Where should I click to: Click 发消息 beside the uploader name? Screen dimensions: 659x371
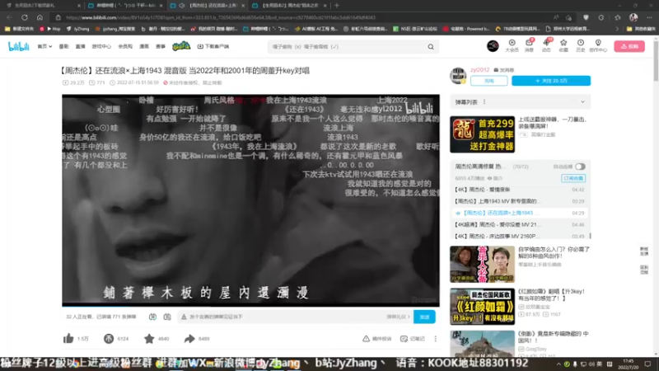(x=504, y=70)
